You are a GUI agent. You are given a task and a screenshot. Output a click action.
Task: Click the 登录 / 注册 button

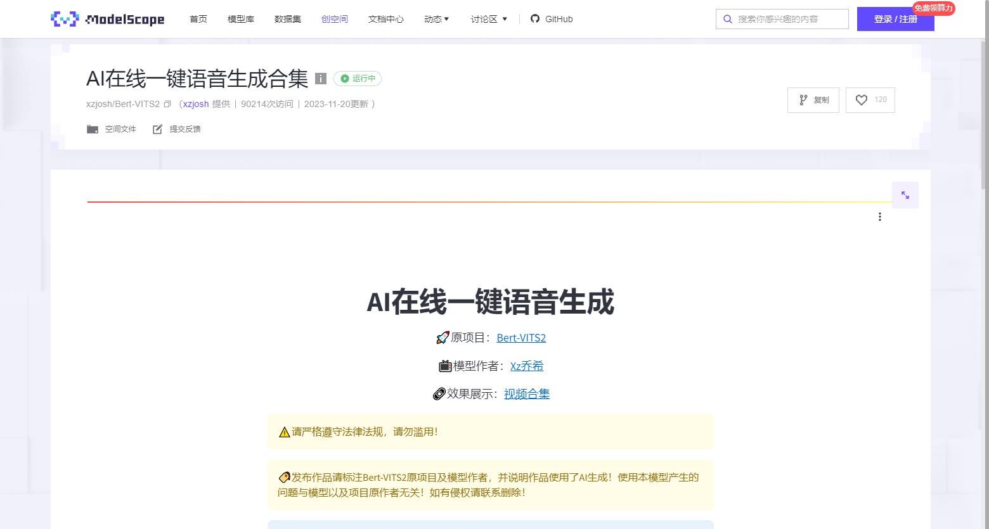pyautogui.click(x=896, y=19)
